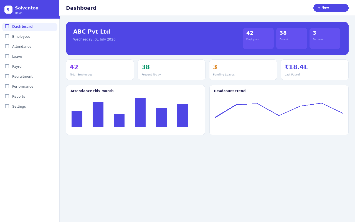Click the tallest attendance chart bar
The width and height of the screenshot is (355, 222).
(x=140, y=112)
